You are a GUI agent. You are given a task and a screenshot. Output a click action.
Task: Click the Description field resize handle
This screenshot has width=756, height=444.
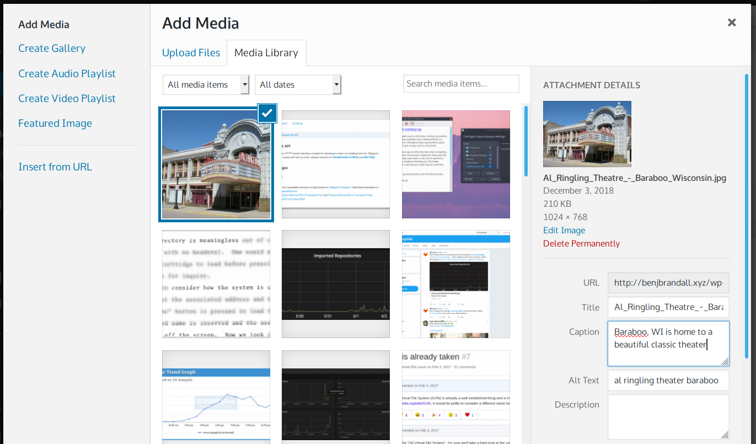tap(725, 434)
